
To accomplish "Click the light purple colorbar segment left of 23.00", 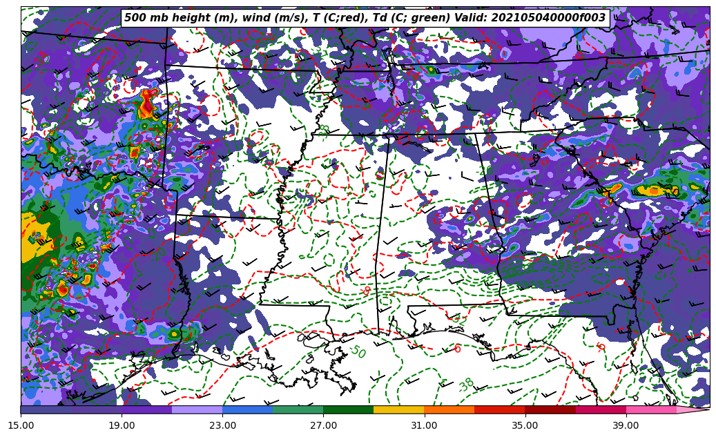I will [197, 410].
